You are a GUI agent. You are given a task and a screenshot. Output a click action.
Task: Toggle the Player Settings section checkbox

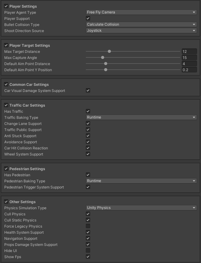[x=6, y=6]
